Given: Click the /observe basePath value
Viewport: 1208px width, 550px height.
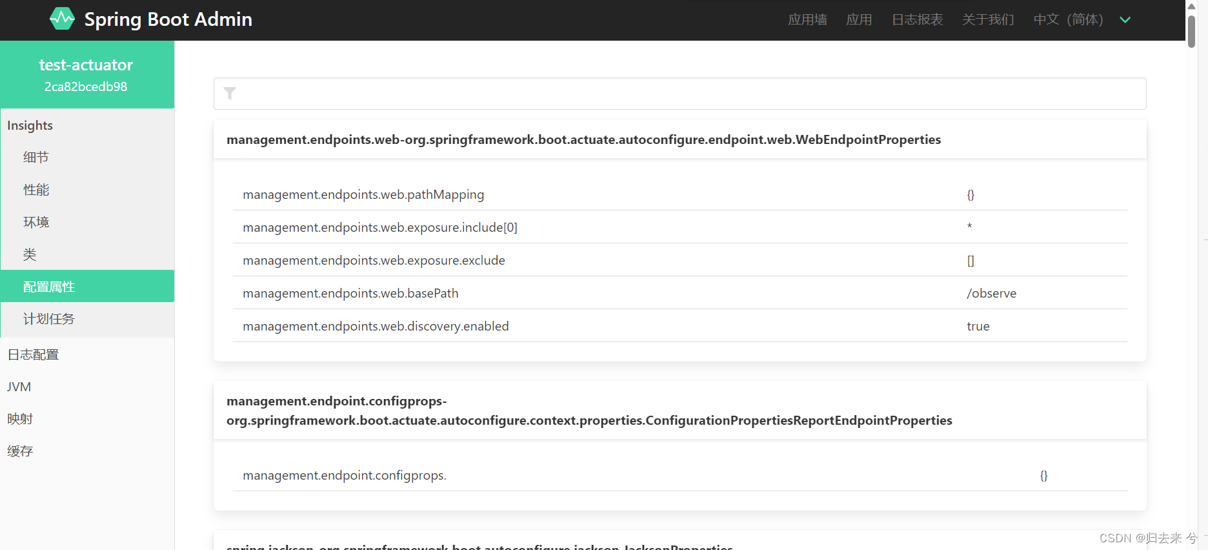Looking at the screenshot, I should click(991, 293).
